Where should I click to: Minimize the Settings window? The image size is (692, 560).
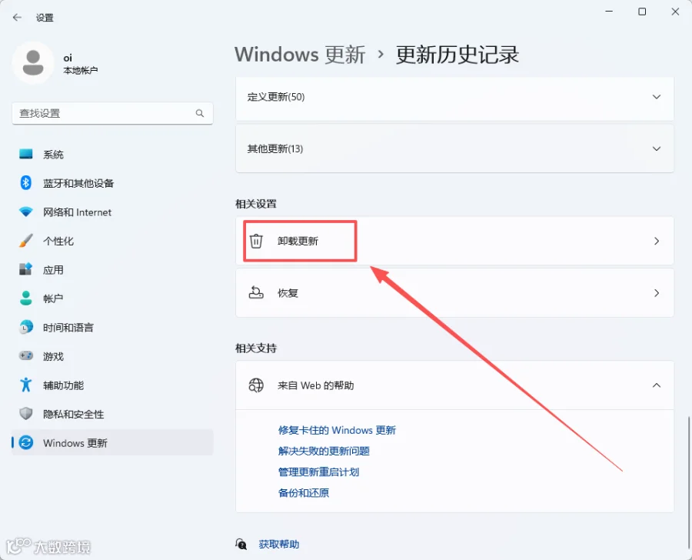(x=609, y=12)
